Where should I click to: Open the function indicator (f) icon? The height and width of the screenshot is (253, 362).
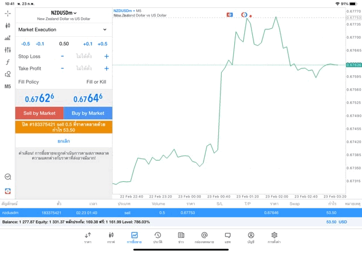coord(7,62)
